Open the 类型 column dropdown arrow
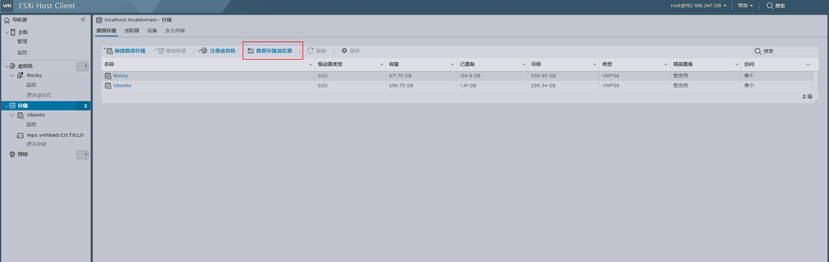The width and height of the screenshot is (829, 262). click(665, 65)
